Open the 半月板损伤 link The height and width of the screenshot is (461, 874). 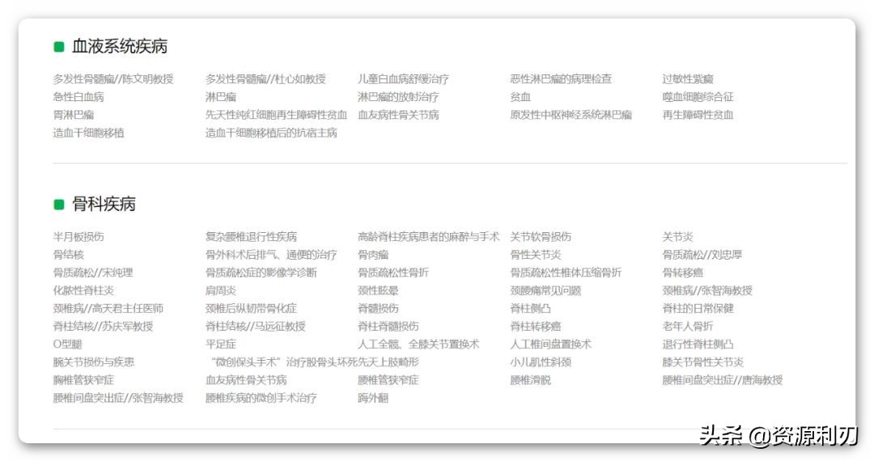[78, 237]
